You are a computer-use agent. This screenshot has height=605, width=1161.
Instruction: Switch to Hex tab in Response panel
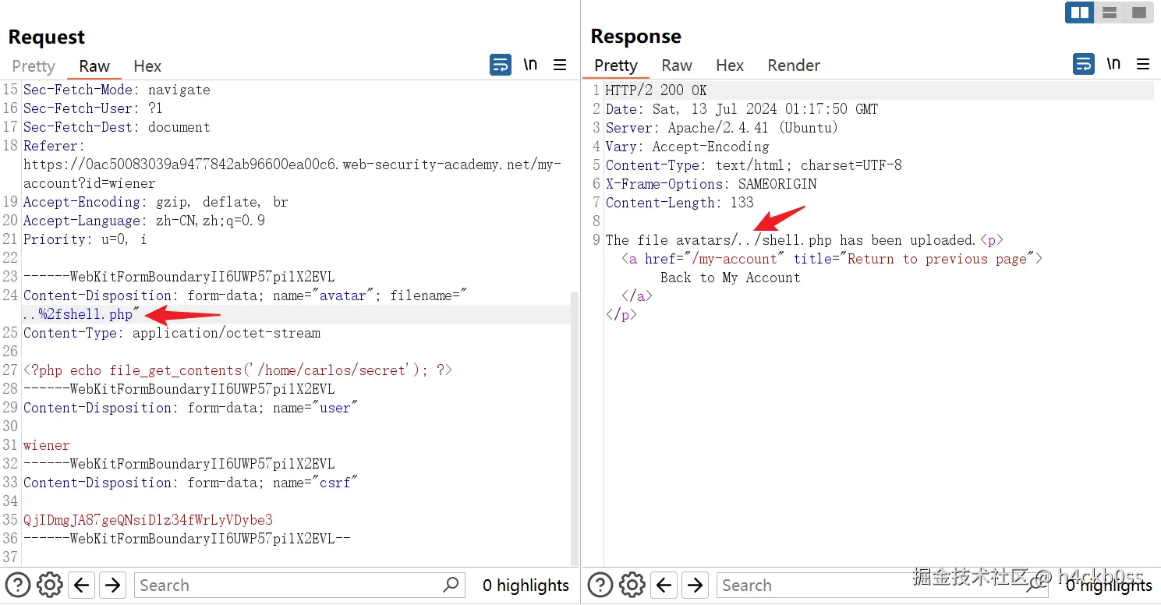click(730, 65)
